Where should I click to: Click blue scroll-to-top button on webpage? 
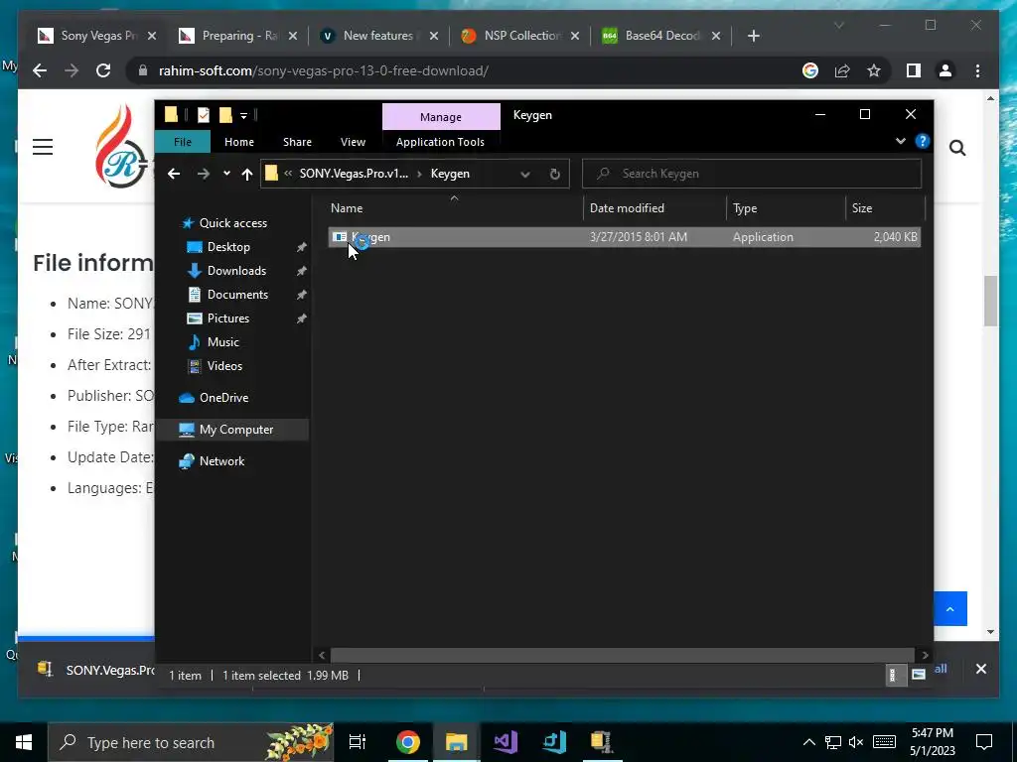tap(950, 608)
